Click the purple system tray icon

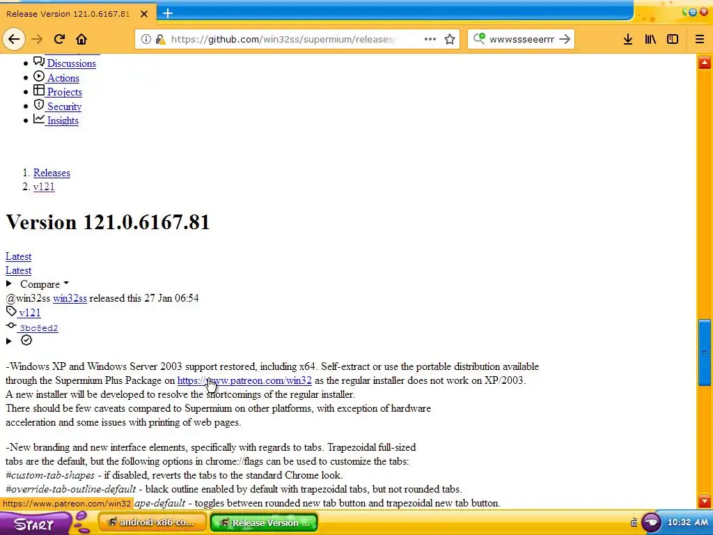tap(651, 522)
